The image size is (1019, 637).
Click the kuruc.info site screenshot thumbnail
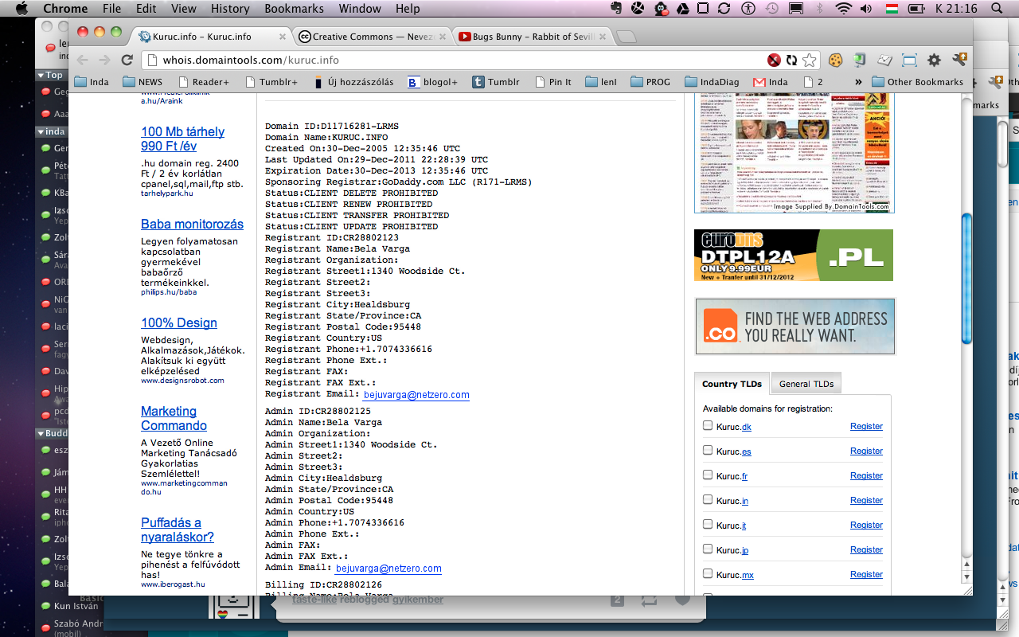(794, 152)
